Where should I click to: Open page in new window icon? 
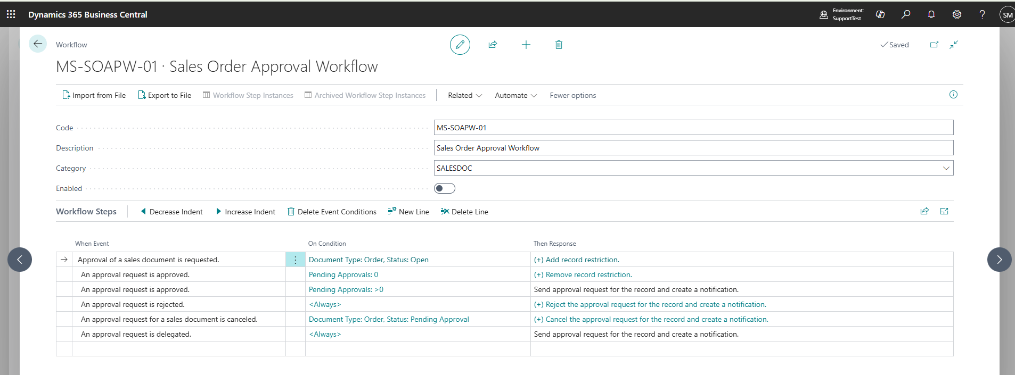click(934, 45)
